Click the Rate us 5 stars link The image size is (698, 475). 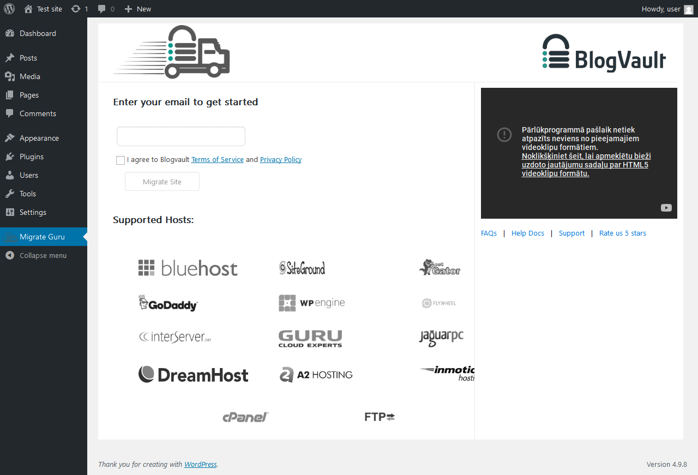[623, 233]
